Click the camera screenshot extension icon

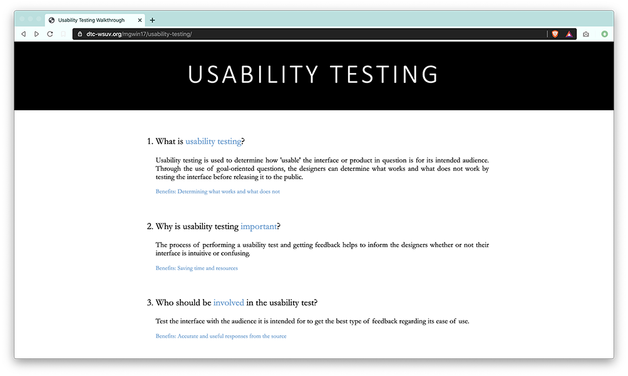[x=586, y=34]
